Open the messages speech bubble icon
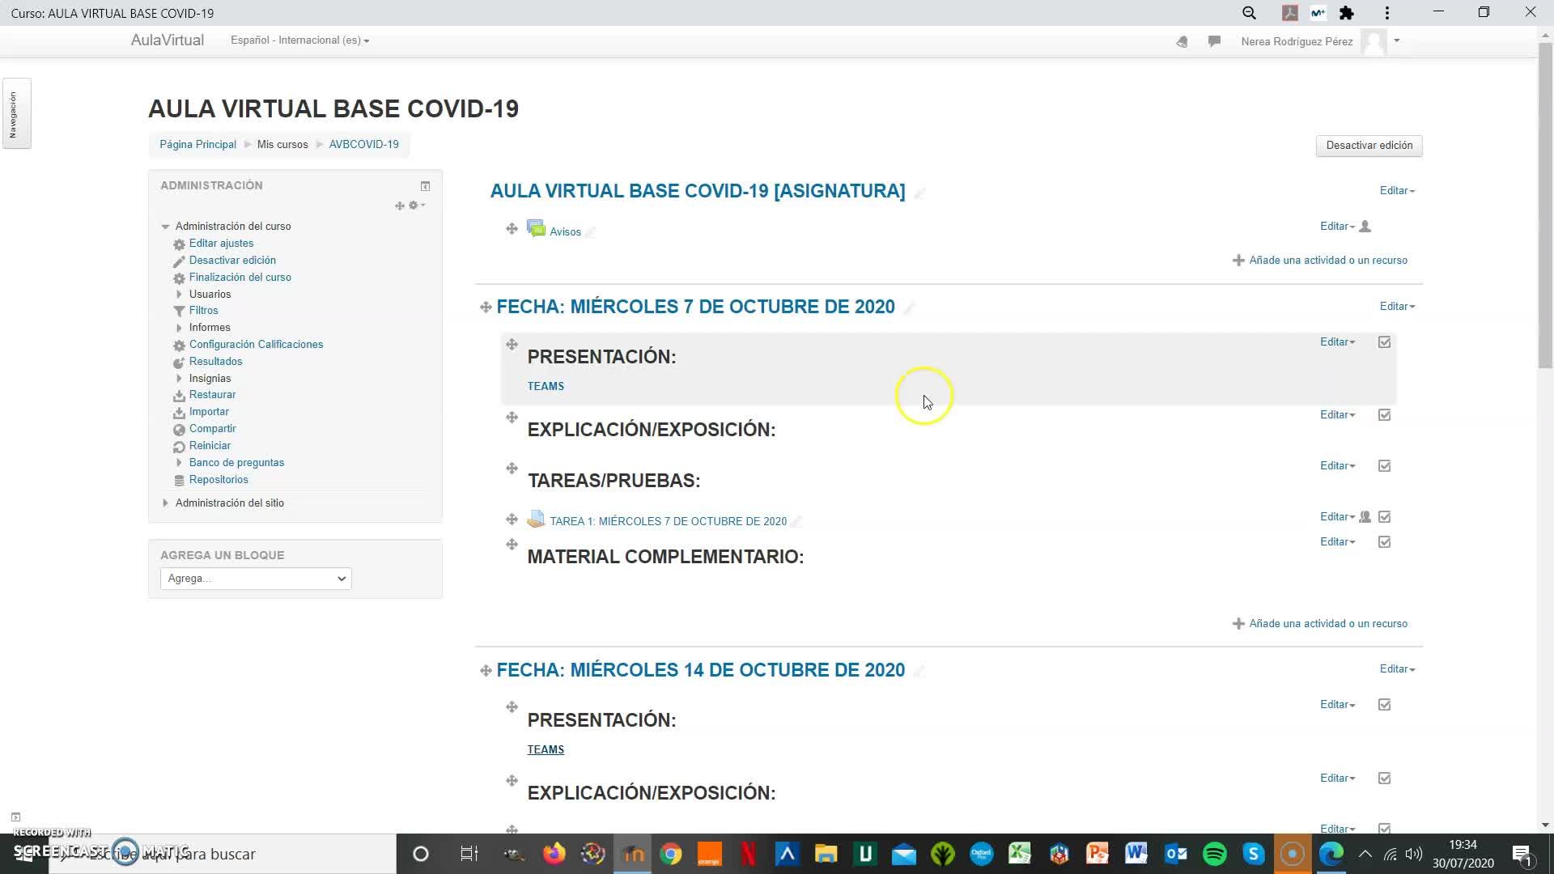This screenshot has height=874, width=1554. [x=1214, y=41]
